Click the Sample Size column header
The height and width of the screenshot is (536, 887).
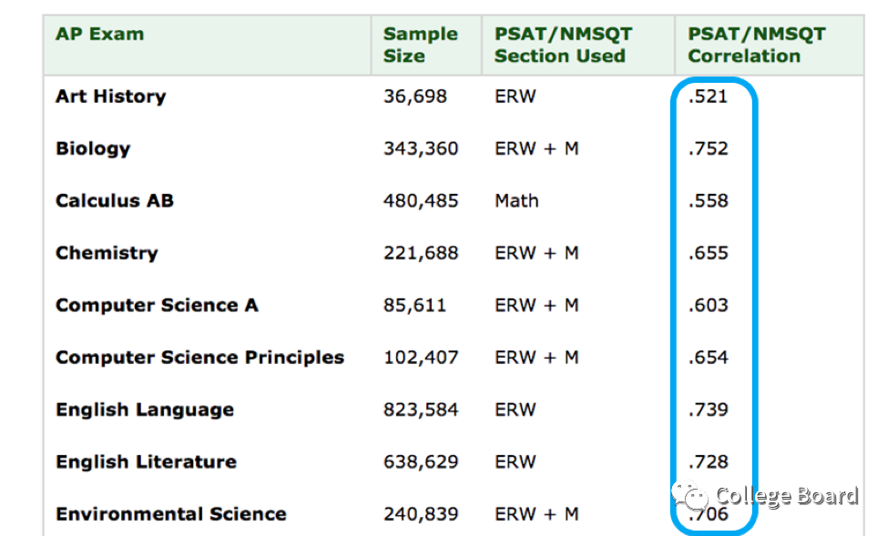click(420, 45)
